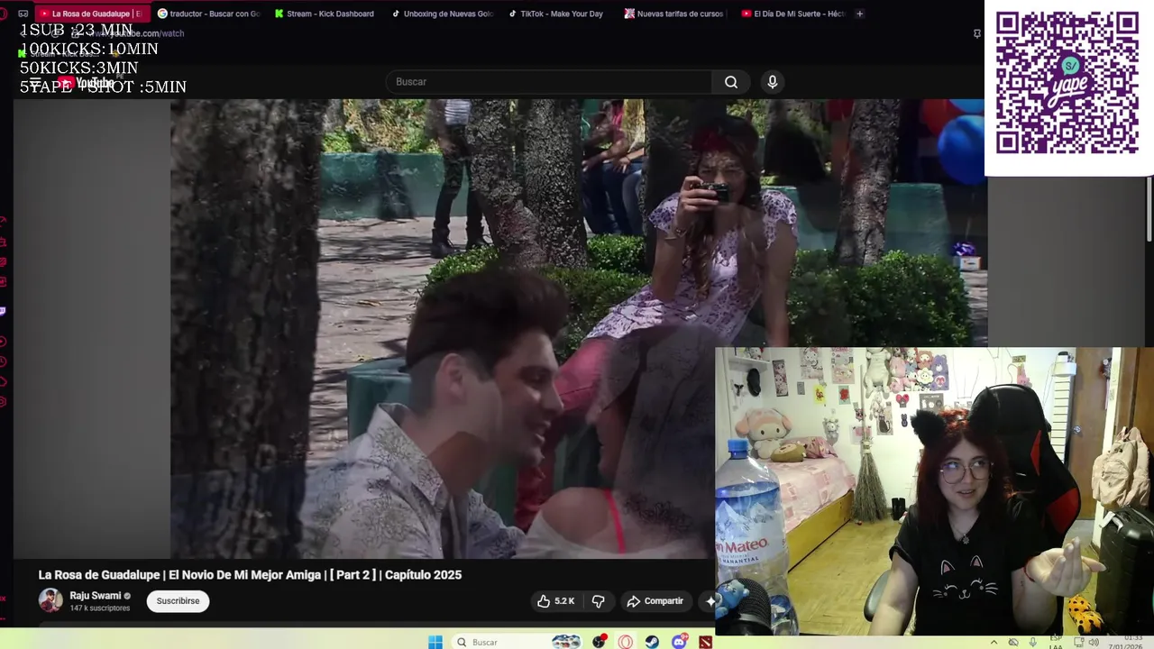Open Twitch in the Opera sidebar

(4, 311)
